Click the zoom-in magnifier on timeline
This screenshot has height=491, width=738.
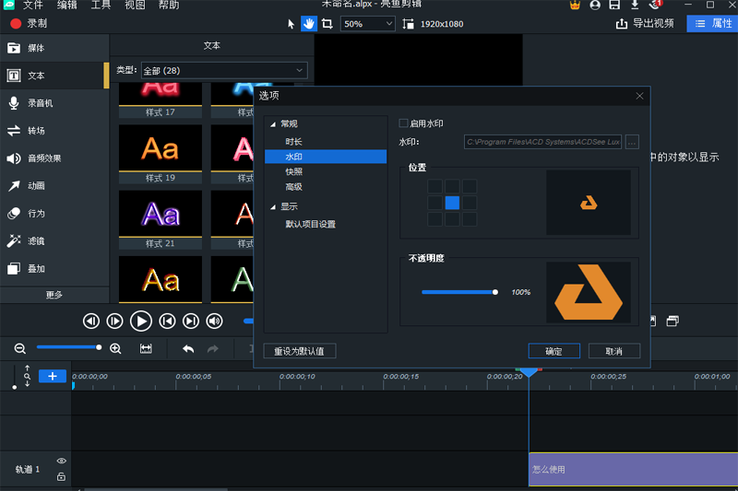click(x=115, y=348)
